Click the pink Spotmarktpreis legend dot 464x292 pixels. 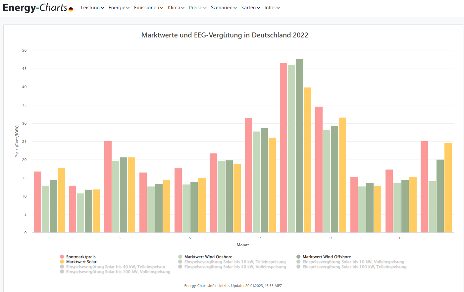pos(62,257)
